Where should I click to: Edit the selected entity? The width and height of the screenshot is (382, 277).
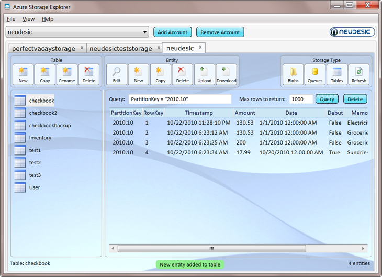[117, 74]
